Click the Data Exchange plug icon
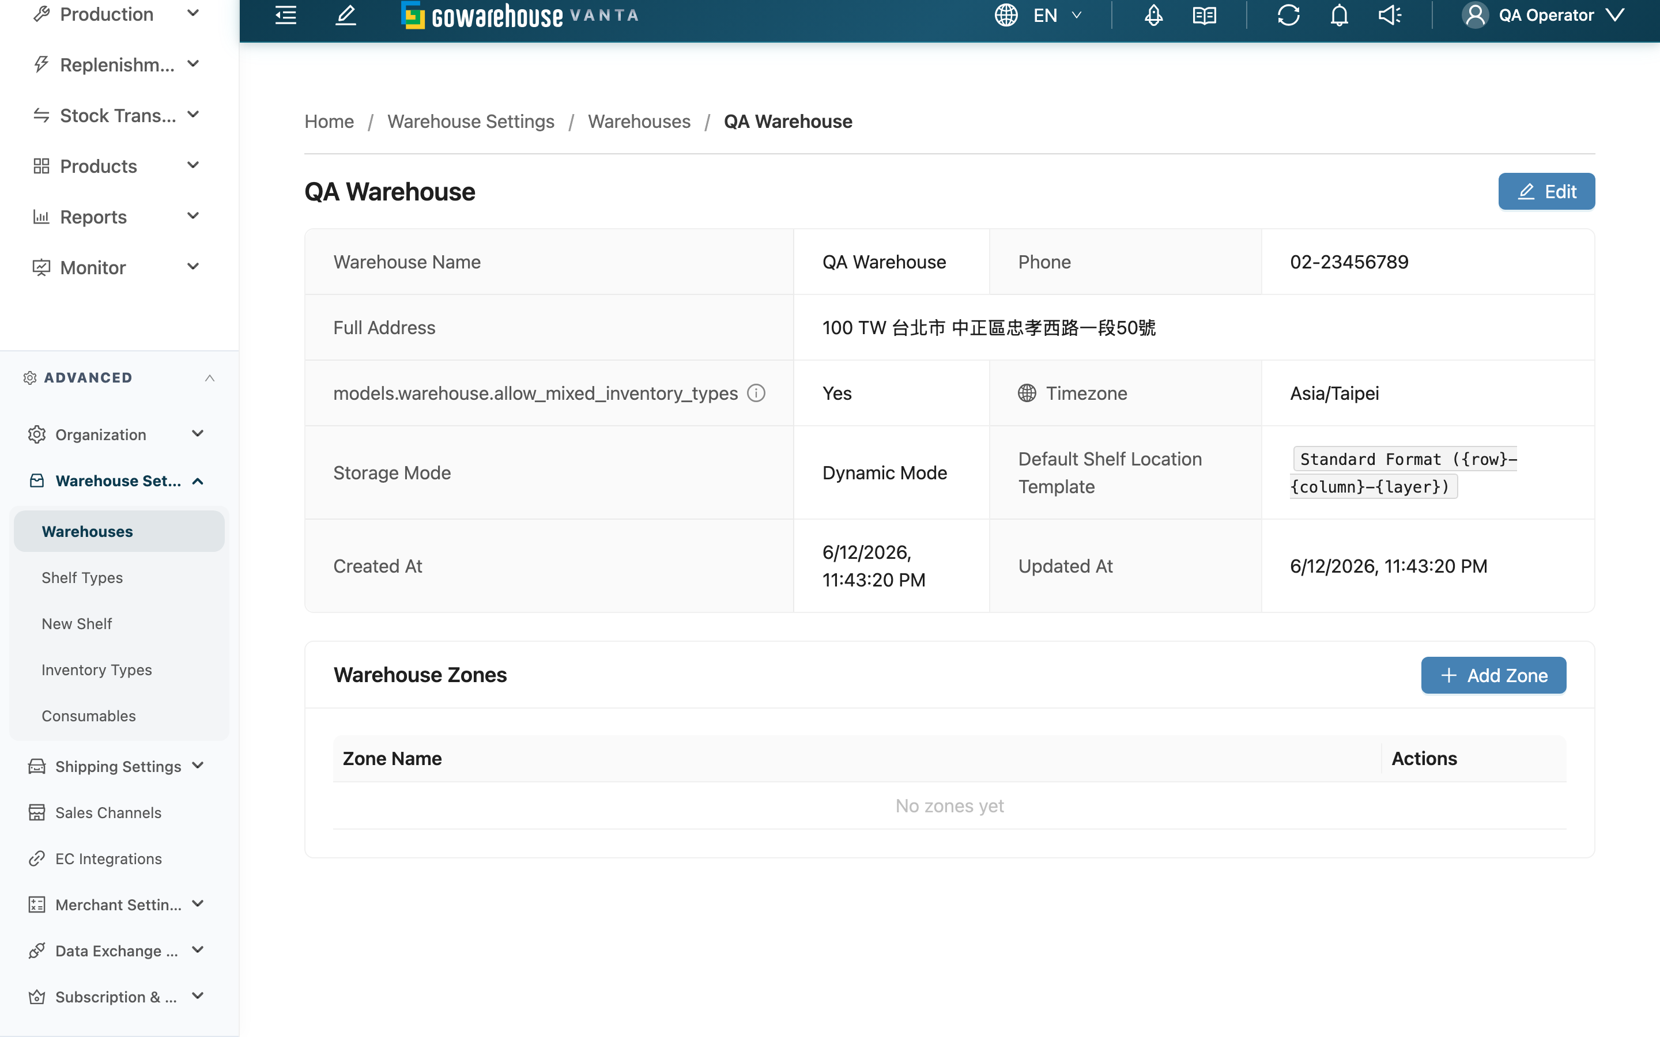This screenshot has height=1037, width=1660. (37, 951)
